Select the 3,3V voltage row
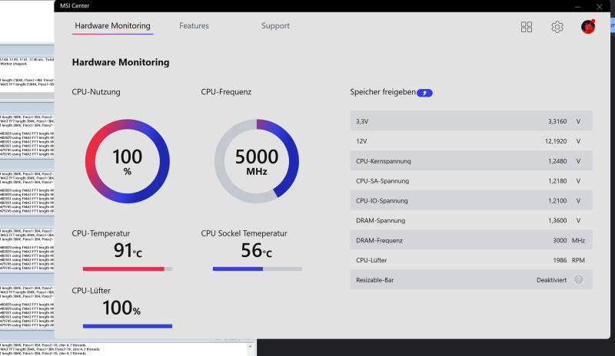 [x=471, y=121]
